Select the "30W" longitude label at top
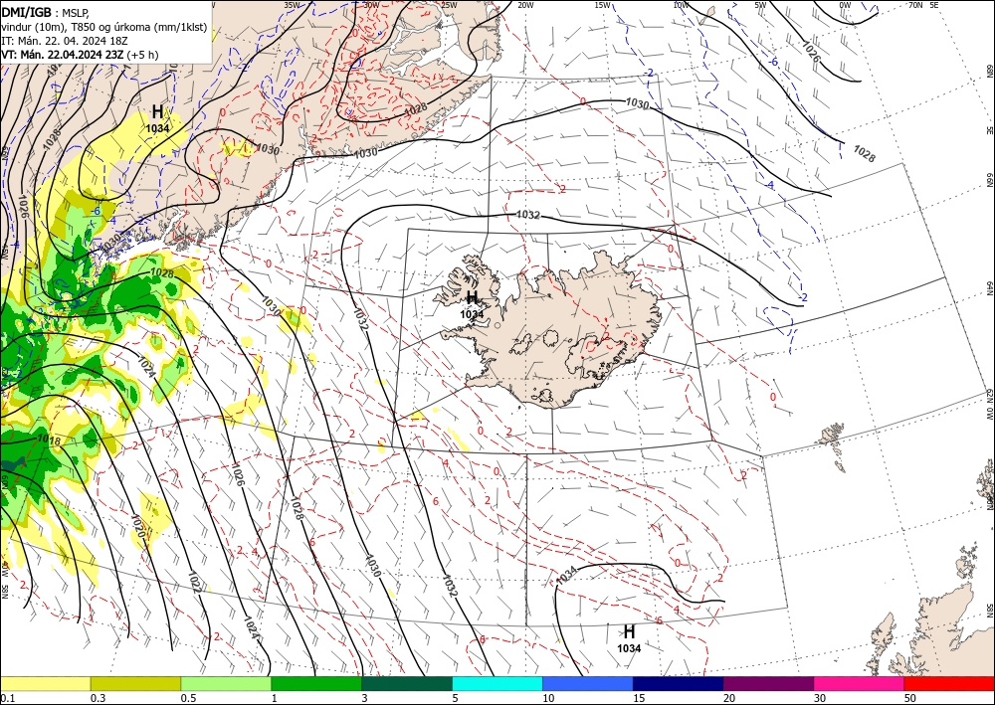The width and height of the screenshot is (995, 705). coord(371,4)
